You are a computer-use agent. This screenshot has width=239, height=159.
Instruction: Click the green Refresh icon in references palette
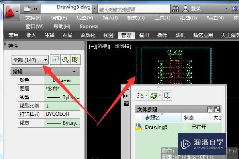pyautogui.click(x=154, y=95)
